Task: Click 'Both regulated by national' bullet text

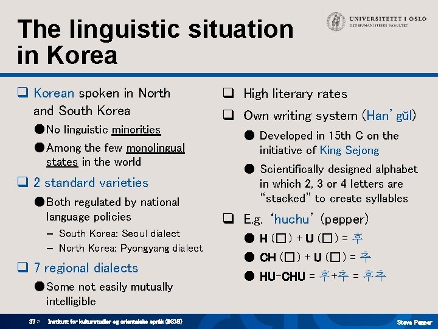Action: click(113, 202)
